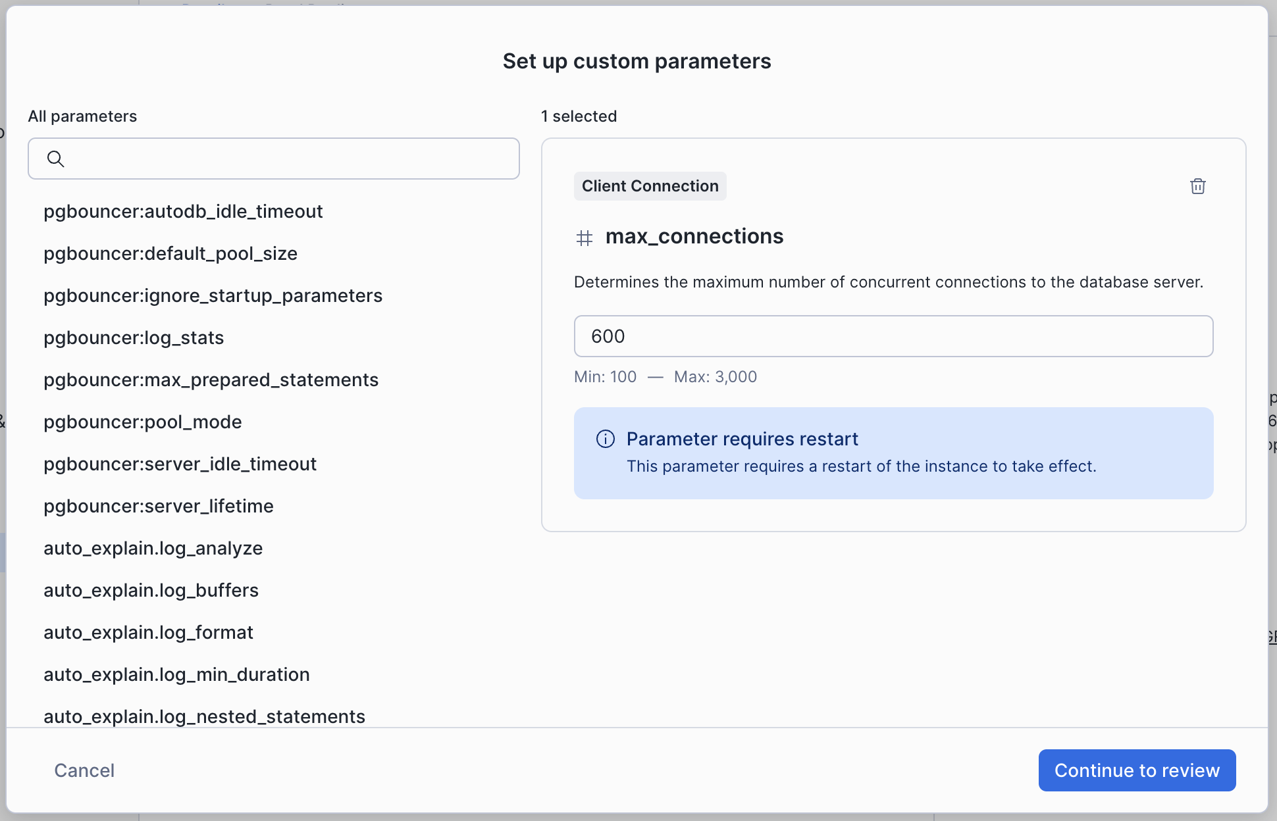This screenshot has width=1277, height=821.
Task: Pick pgbouncer:pool_mode parameter
Action: 143,422
